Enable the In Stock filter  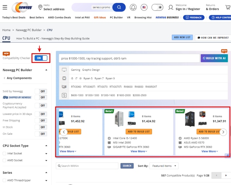[x=41, y=127]
